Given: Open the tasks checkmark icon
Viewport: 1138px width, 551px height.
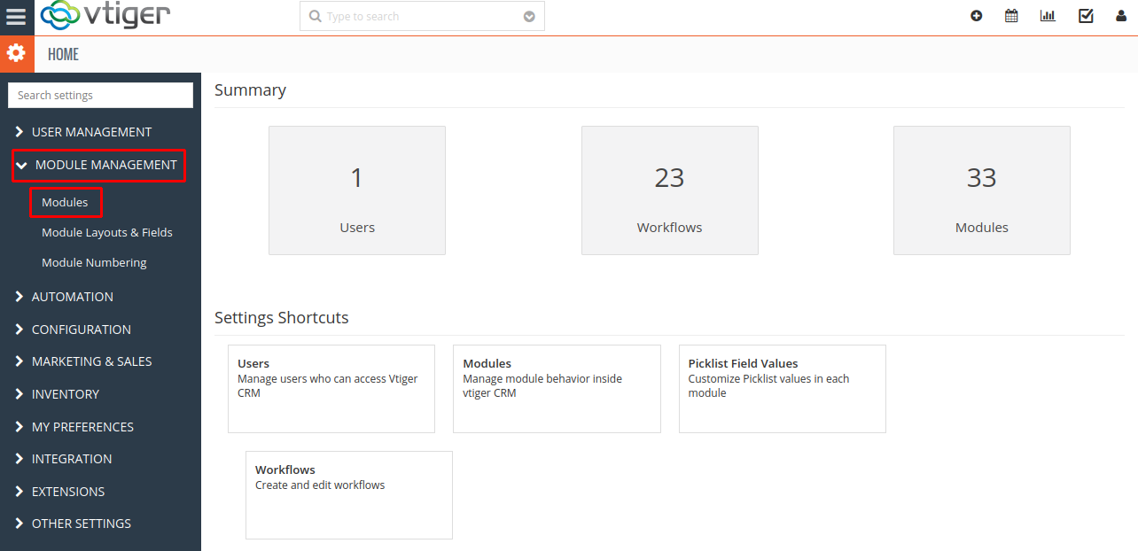Looking at the screenshot, I should coord(1086,16).
